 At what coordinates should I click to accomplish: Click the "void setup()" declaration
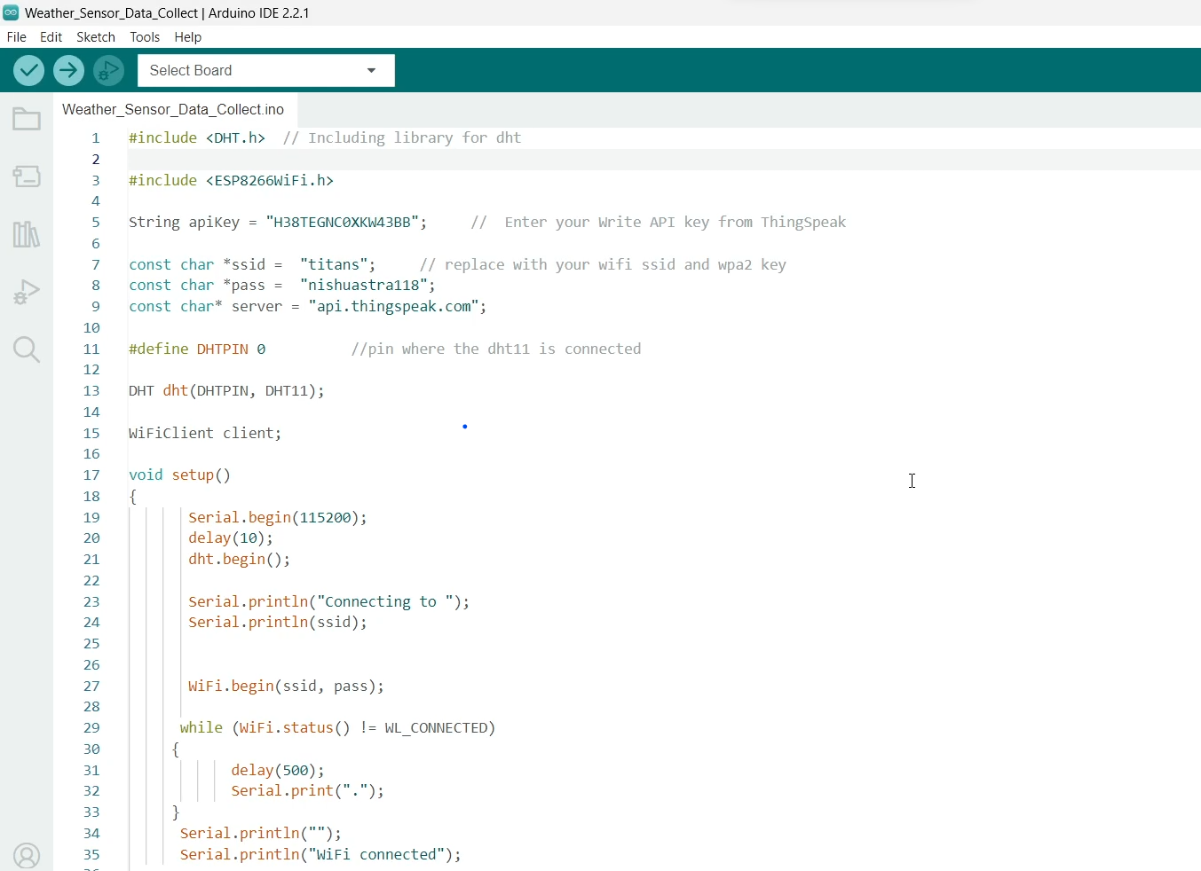[179, 475]
